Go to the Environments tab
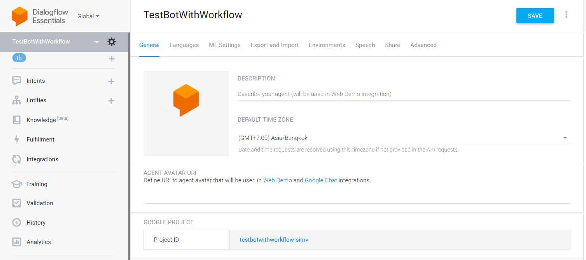The height and width of the screenshot is (260, 586). coord(327,45)
